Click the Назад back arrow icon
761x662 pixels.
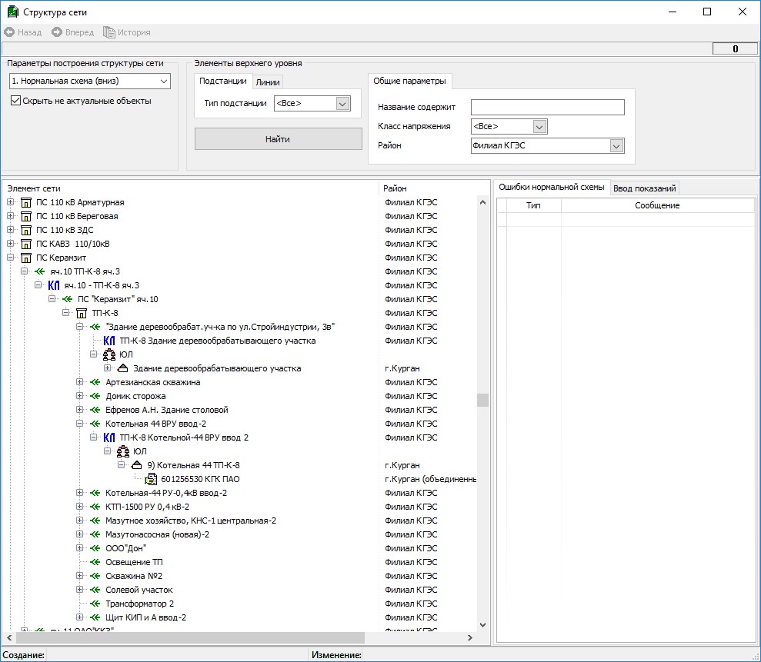pos(9,32)
